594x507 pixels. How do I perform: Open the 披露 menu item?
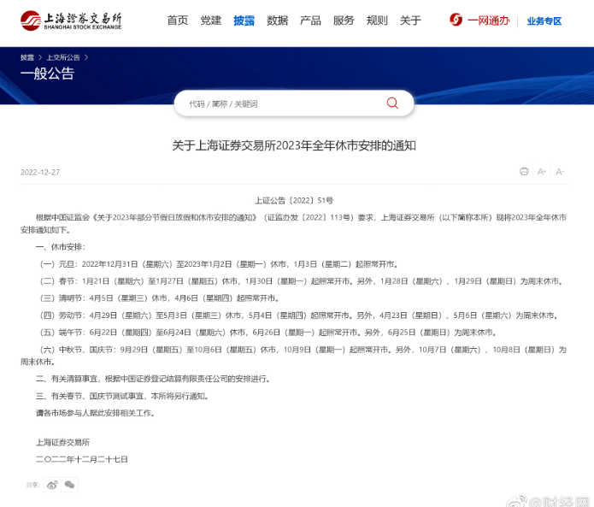(244, 21)
